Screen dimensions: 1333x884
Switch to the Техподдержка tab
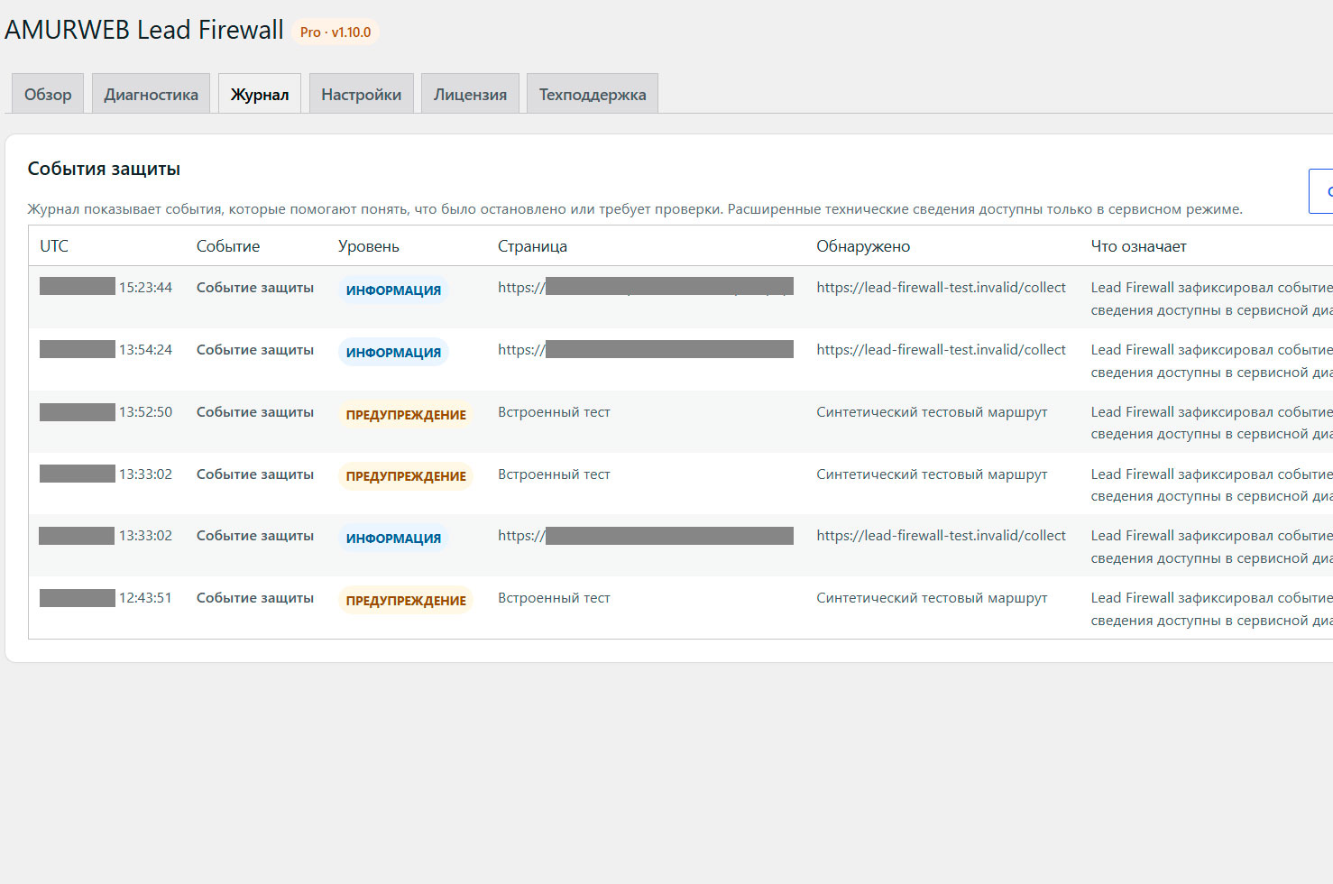tap(593, 94)
